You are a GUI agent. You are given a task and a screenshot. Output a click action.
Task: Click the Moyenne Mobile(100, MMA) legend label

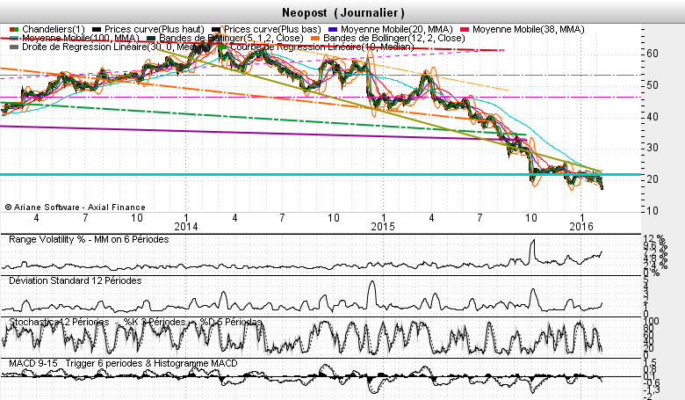coord(79,39)
